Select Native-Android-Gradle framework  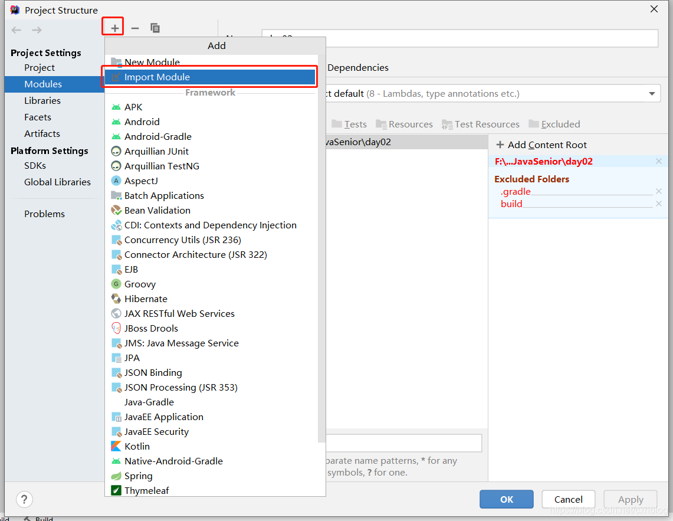[x=211, y=461]
